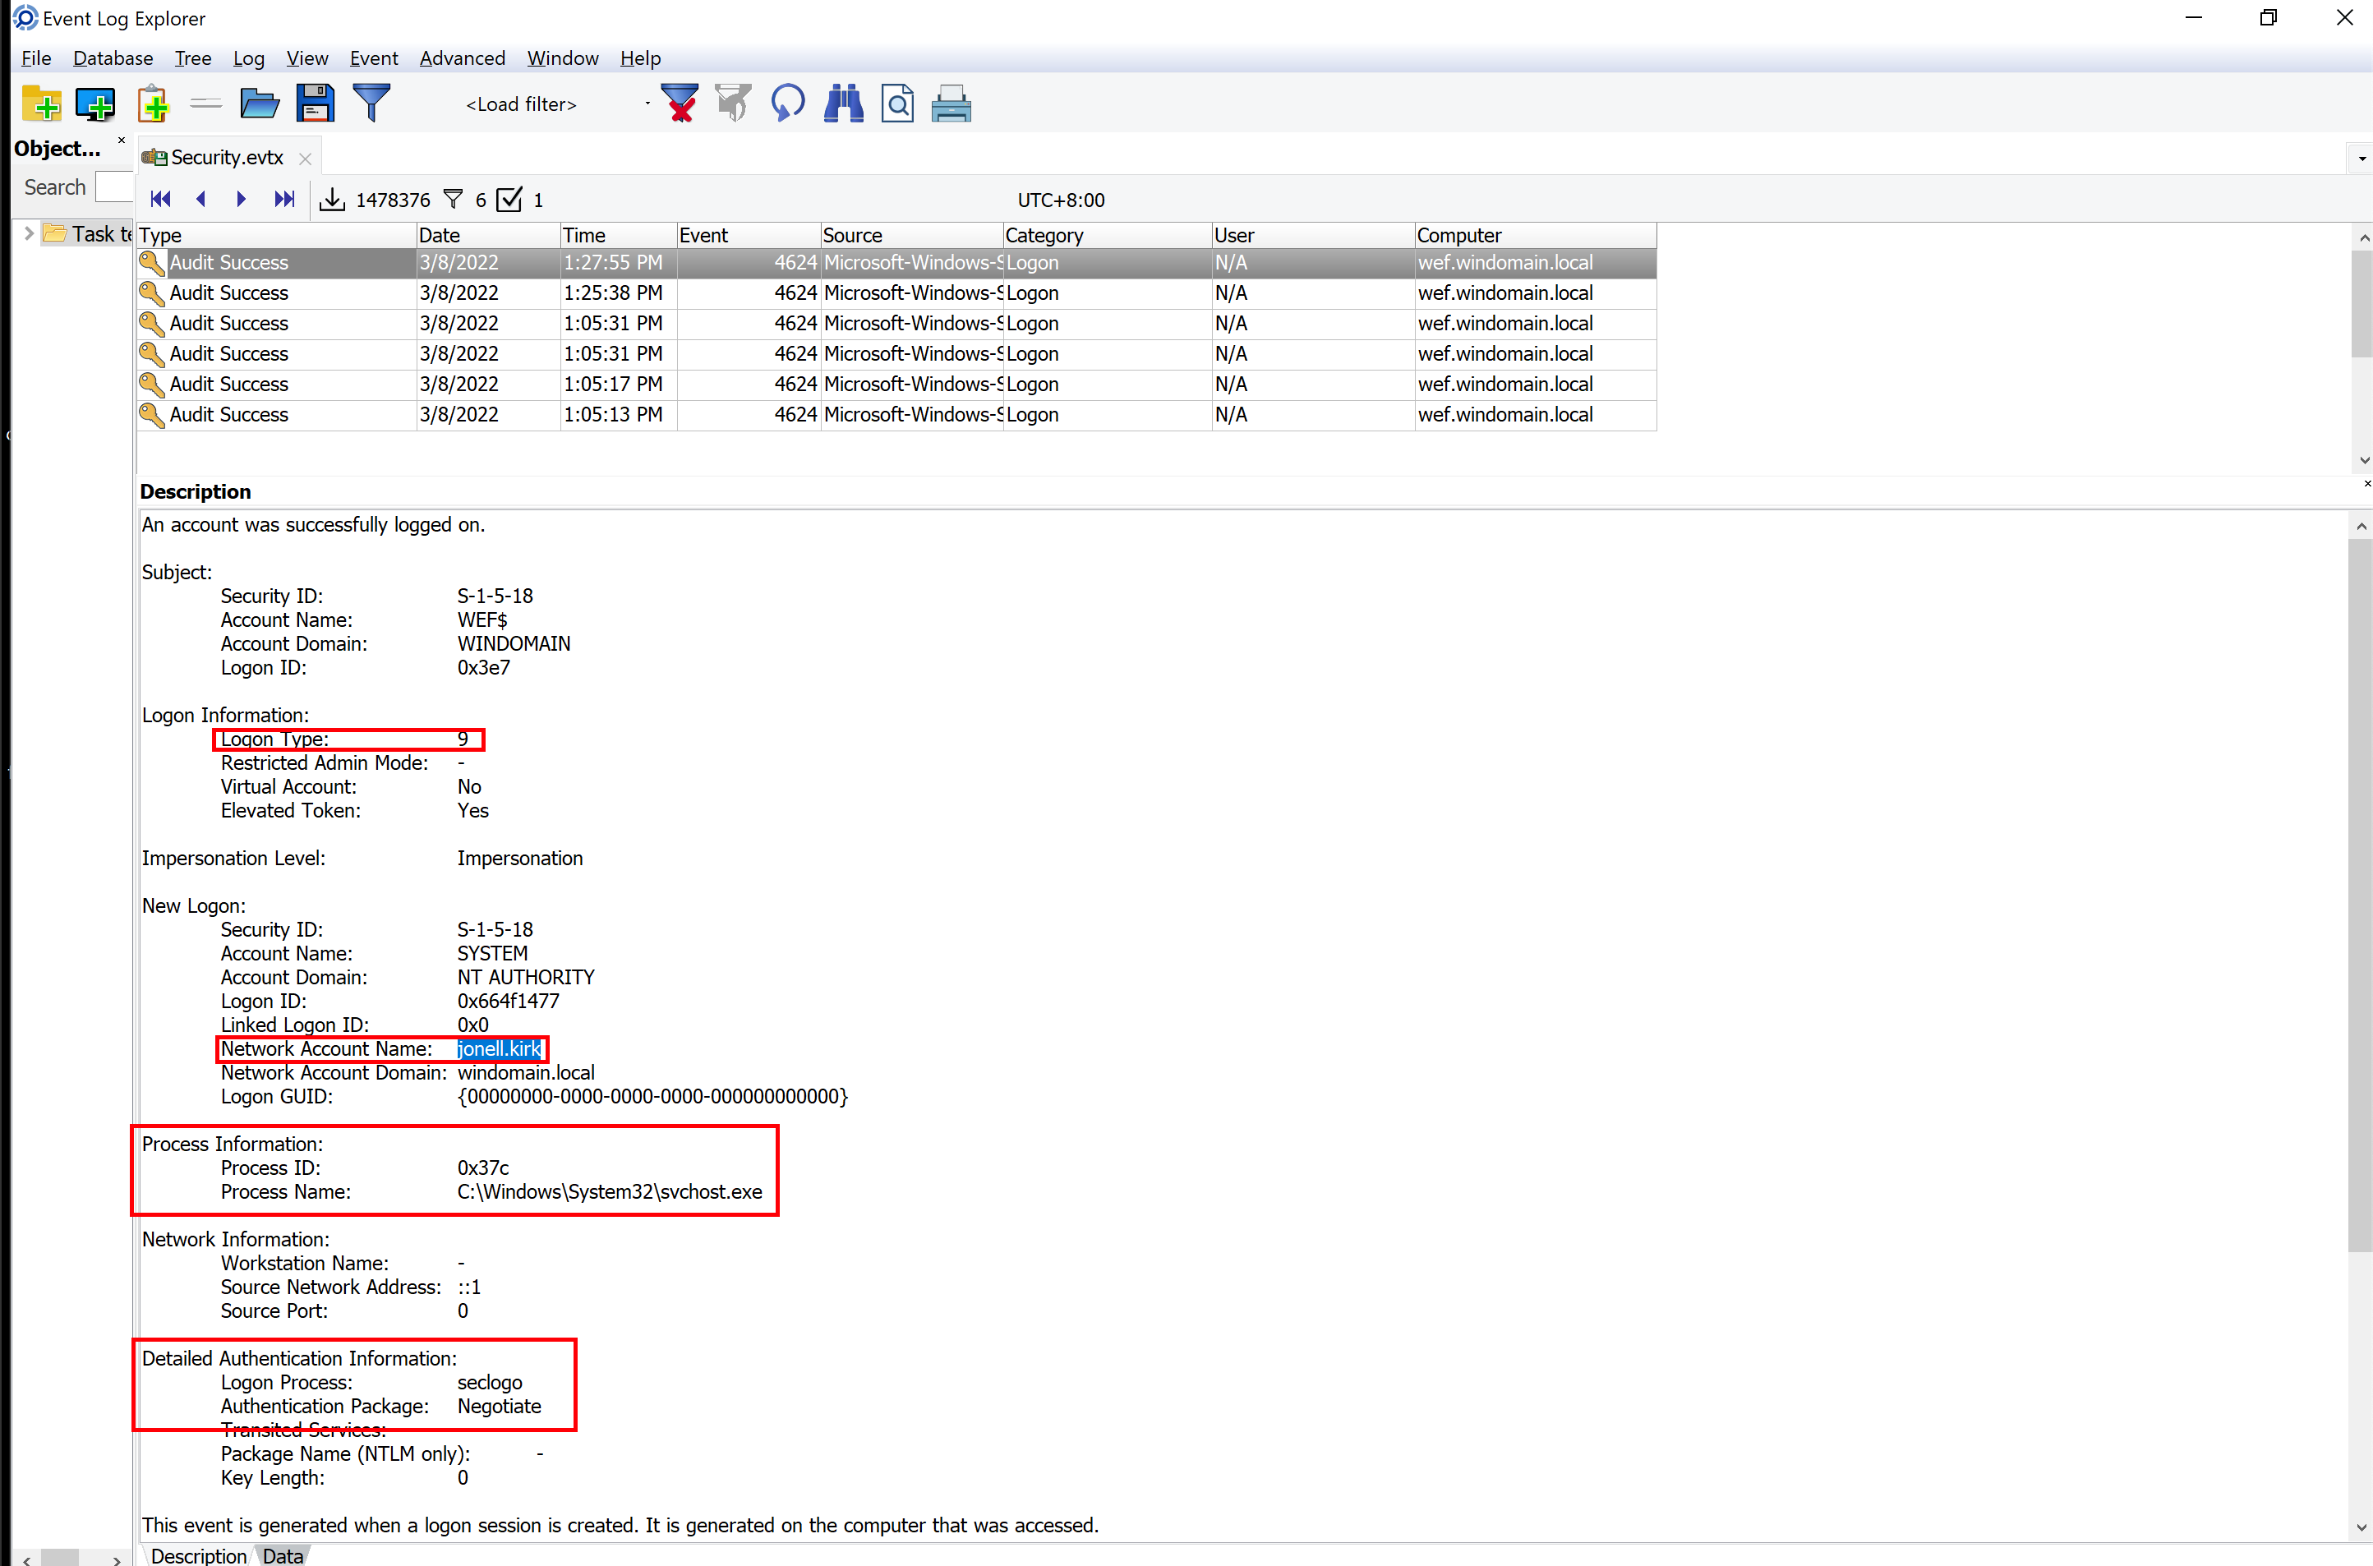
Task: Click the blue filter funnel icon
Action: 371,103
